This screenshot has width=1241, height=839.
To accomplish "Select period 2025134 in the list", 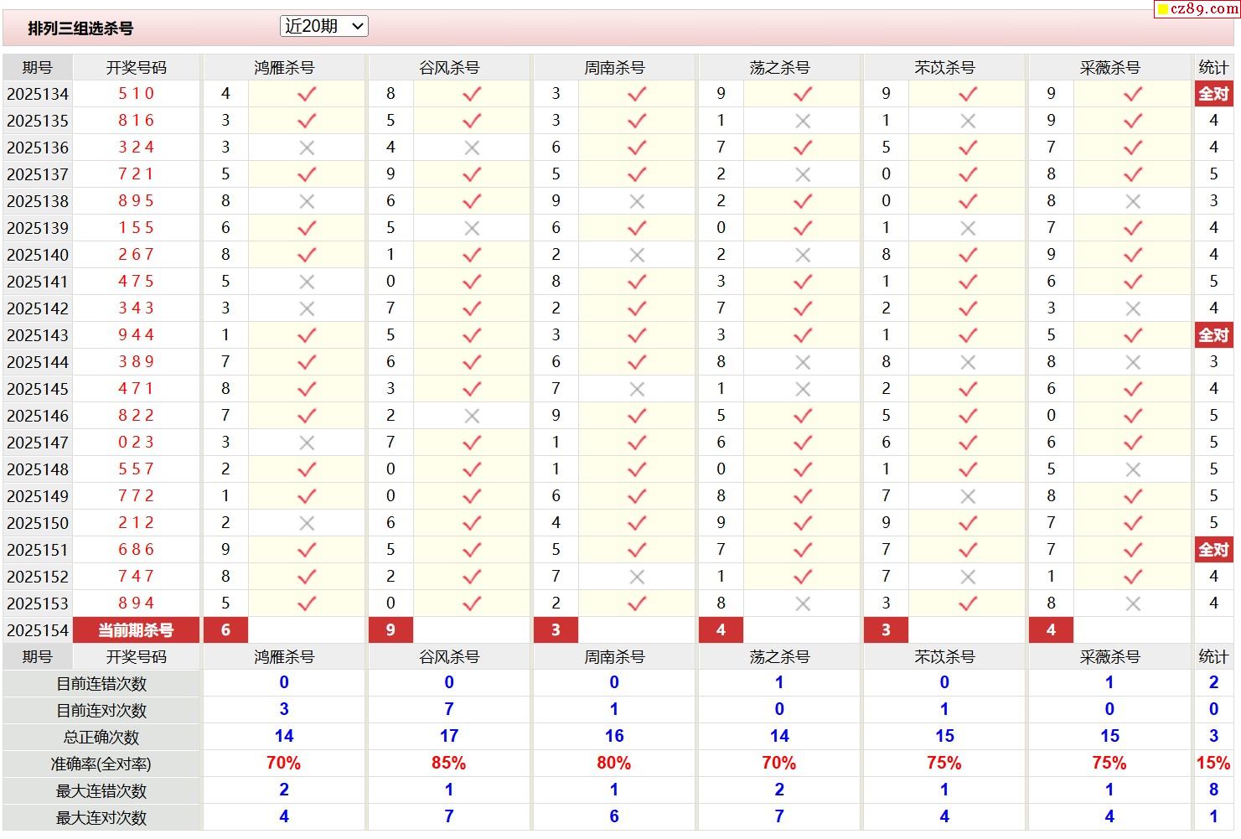I will tap(38, 94).
